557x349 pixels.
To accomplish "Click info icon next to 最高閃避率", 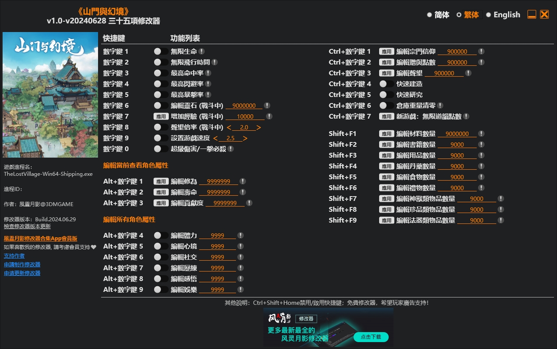I will click(x=208, y=84).
